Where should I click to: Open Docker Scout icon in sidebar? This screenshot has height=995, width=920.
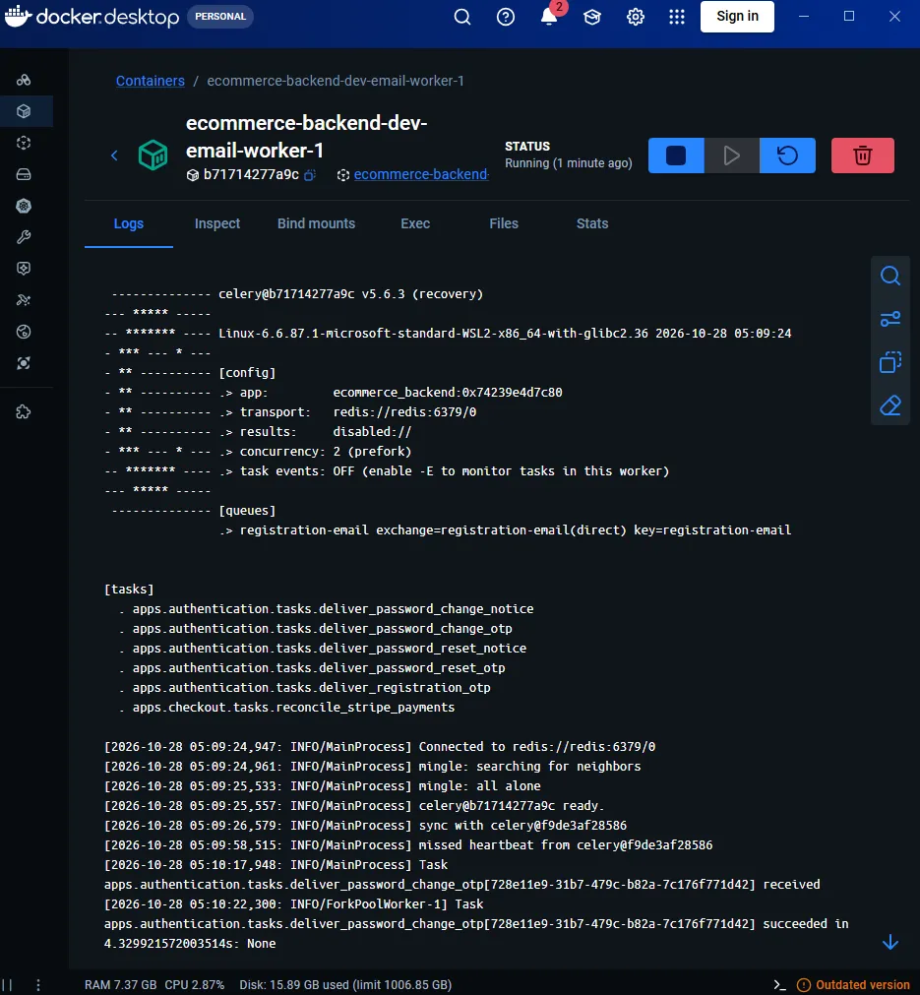(x=24, y=363)
